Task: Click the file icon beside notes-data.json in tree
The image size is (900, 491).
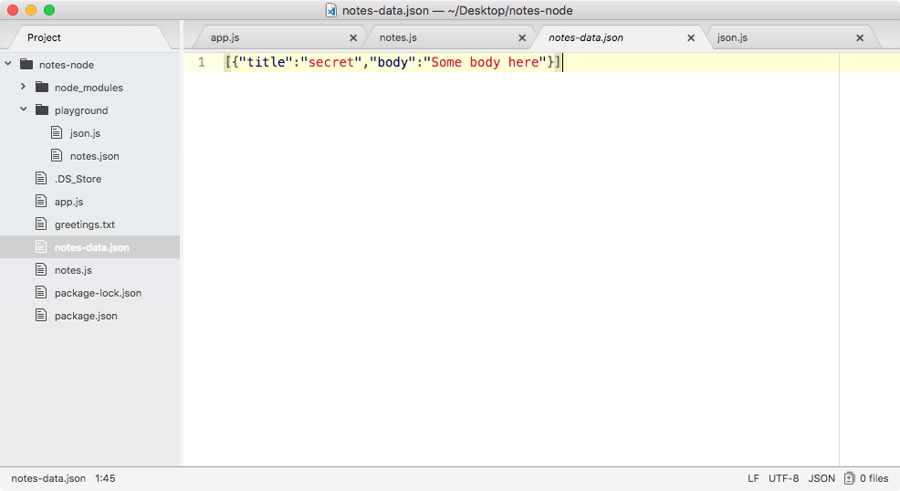Action: pos(41,246)
